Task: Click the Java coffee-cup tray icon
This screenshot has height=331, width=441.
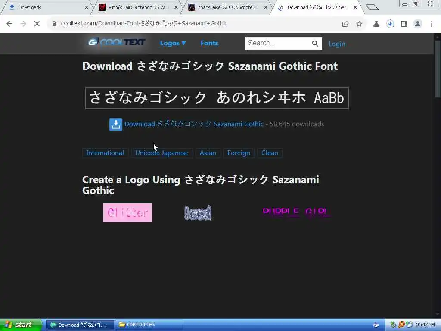Action: [376, 325]
